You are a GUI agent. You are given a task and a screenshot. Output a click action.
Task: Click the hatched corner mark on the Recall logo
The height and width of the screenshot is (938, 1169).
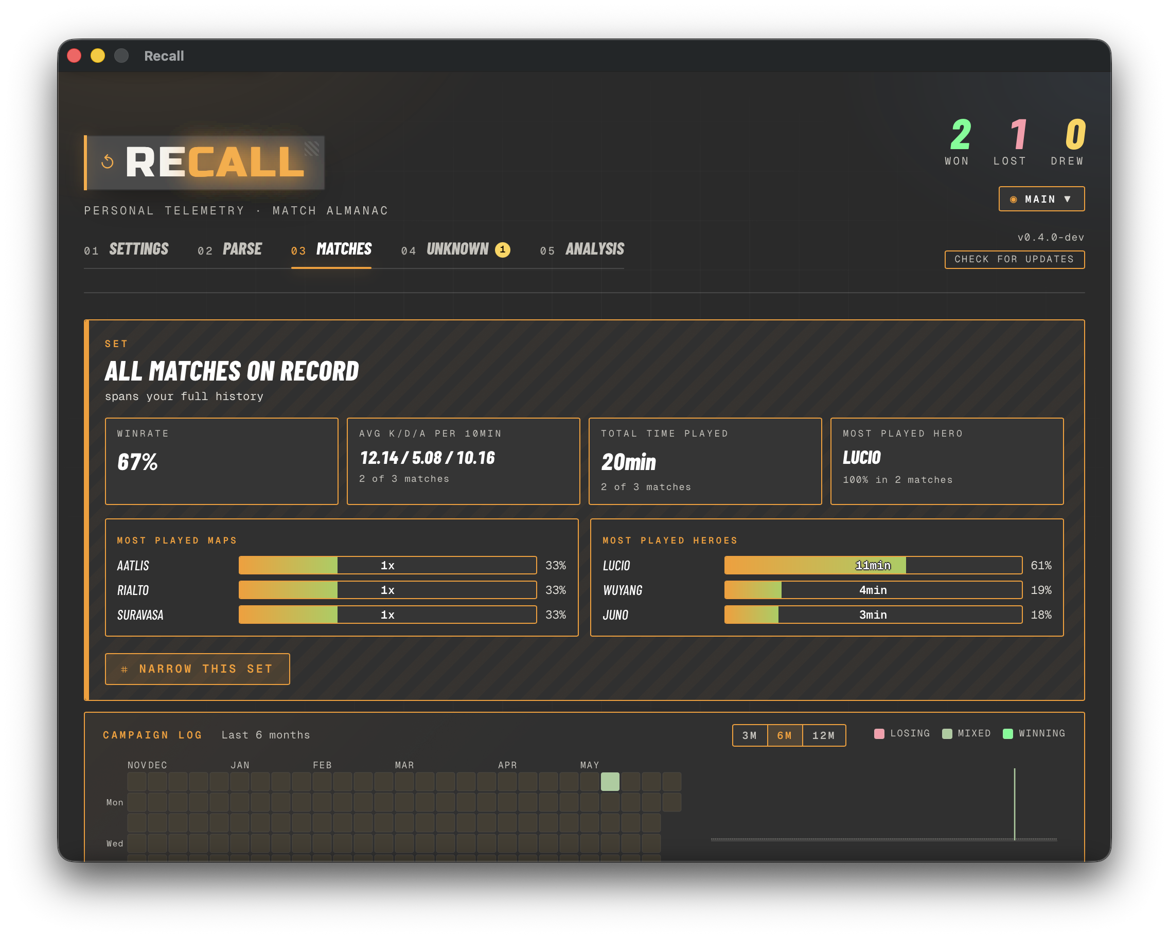pyautogui.click(x=311, y=148)
